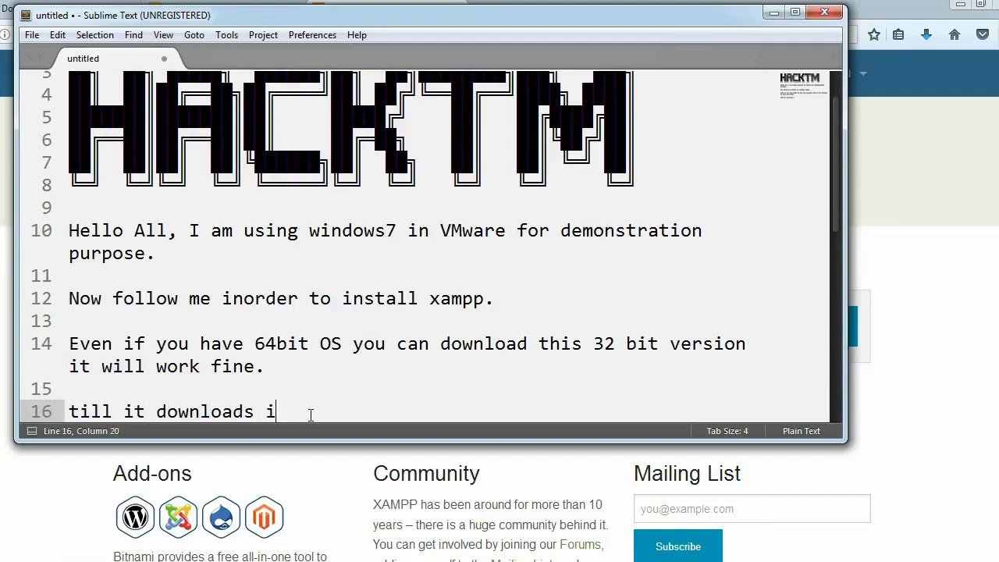The image size is (999, 562).
Task: Open the browser downloads arrow icon
Action: (926, 34)
